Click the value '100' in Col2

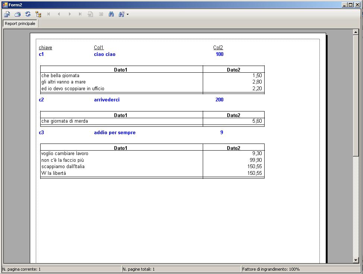[x=220, y=54]
